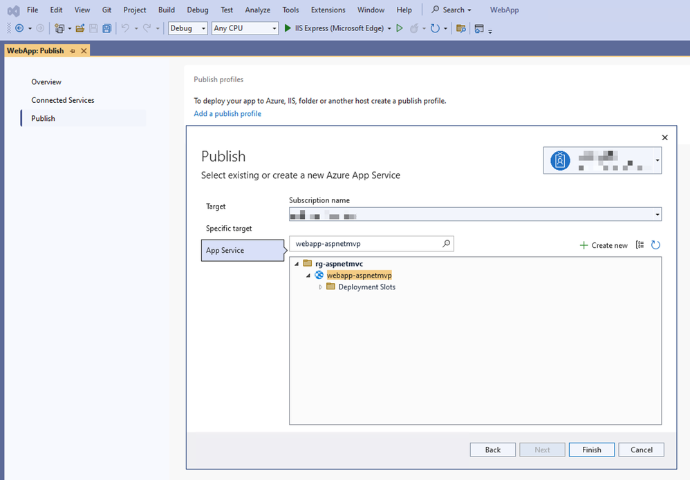Click the green plus Create new icon

click(x=584, y=245)
